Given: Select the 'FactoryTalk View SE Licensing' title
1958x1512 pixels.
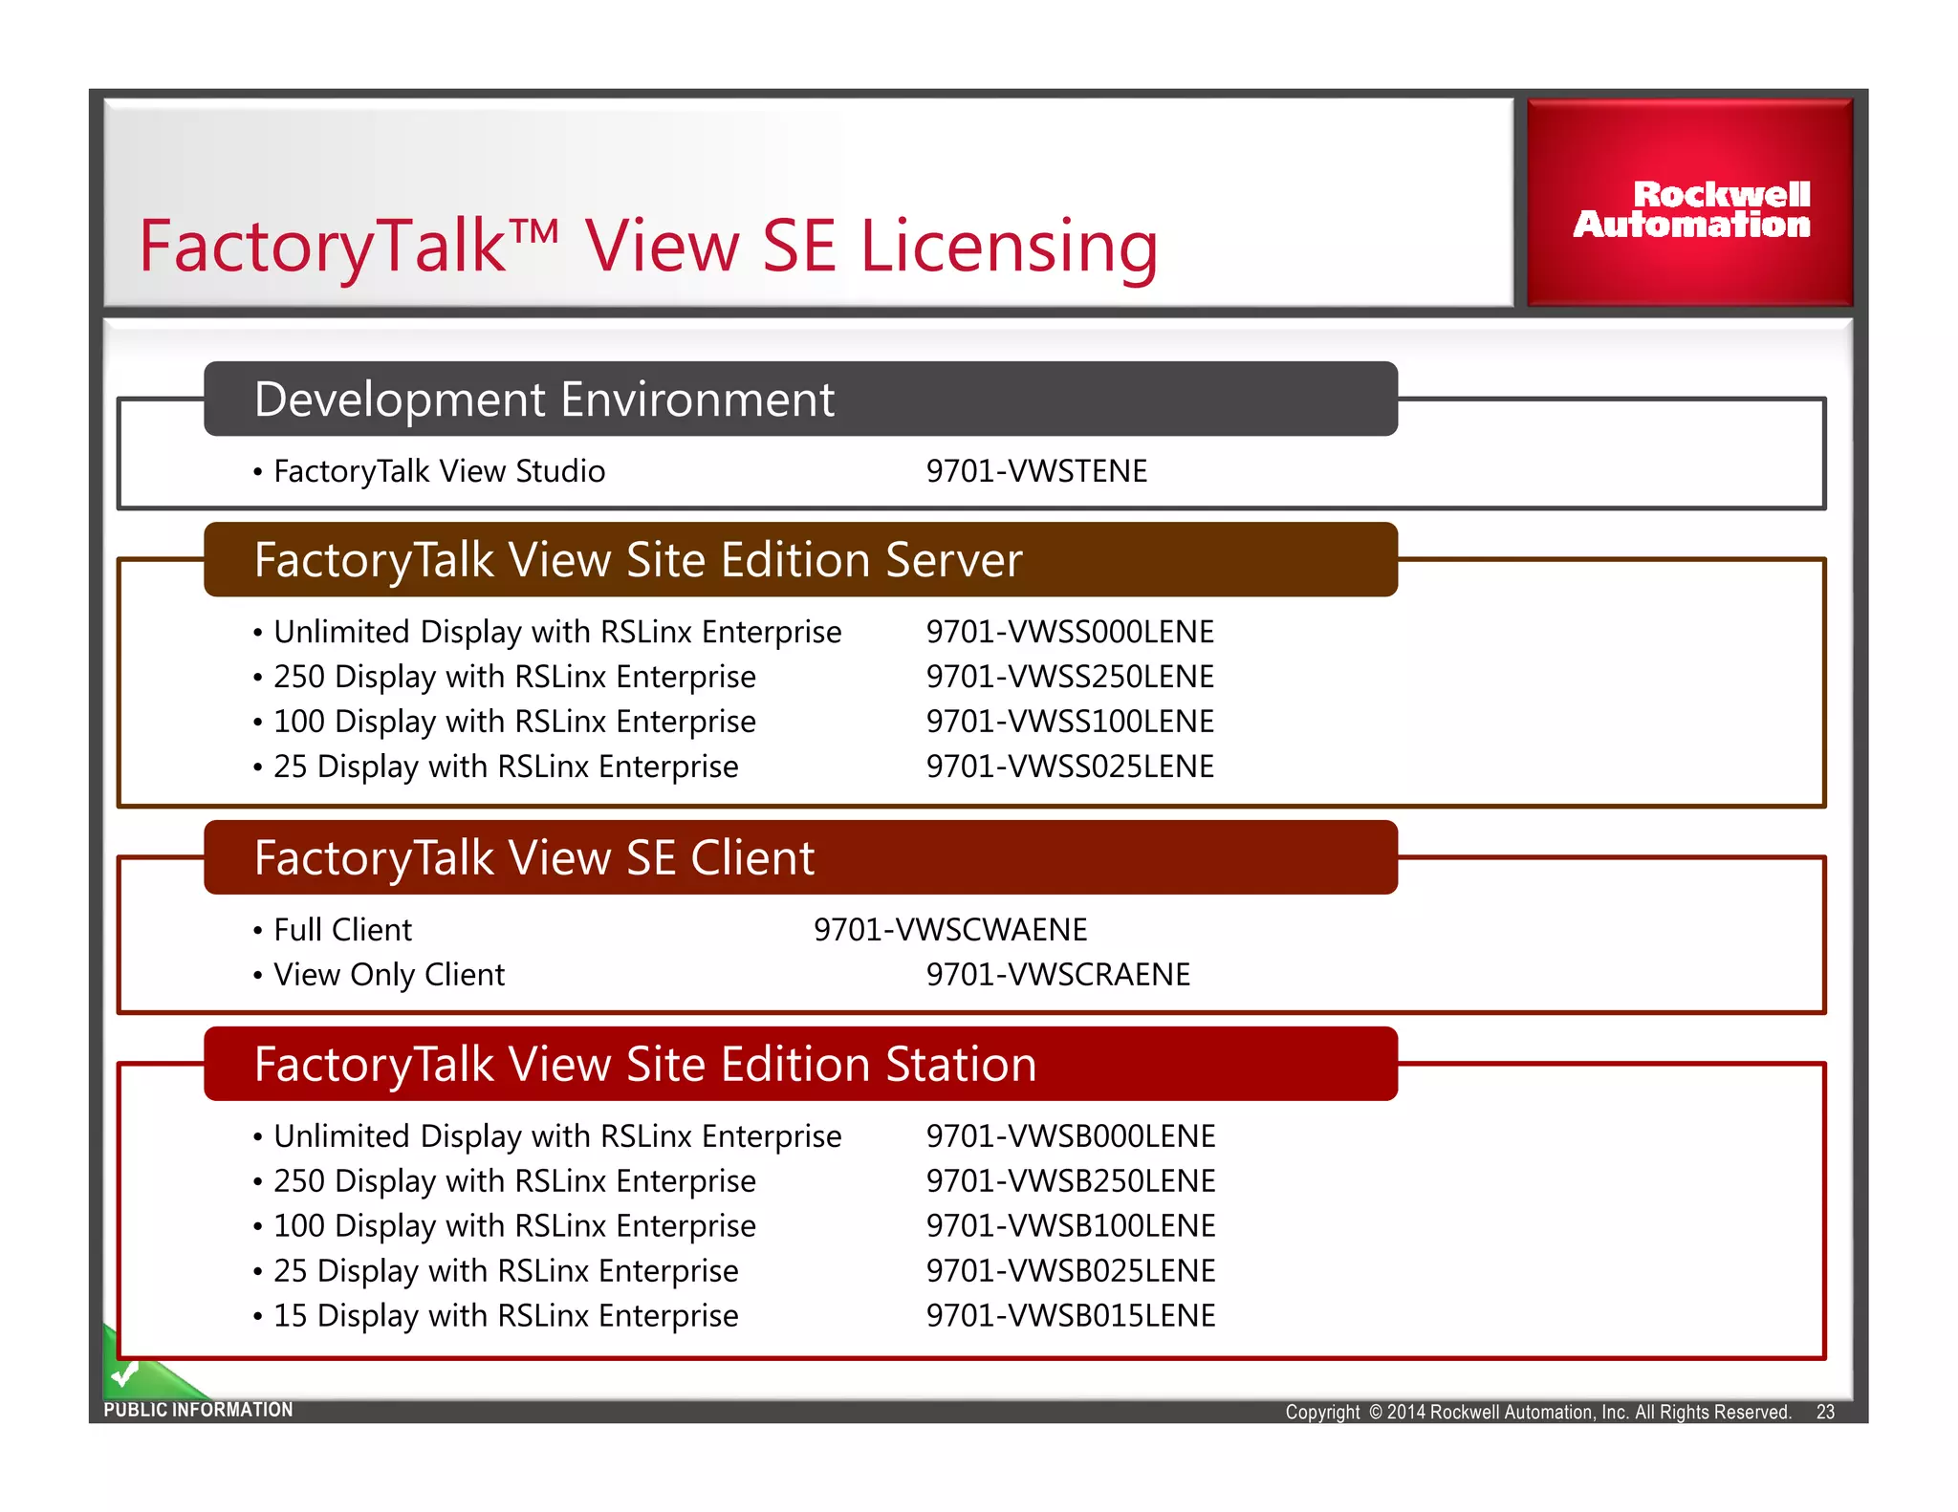Looking at the screenshot, I should point(649,247).
